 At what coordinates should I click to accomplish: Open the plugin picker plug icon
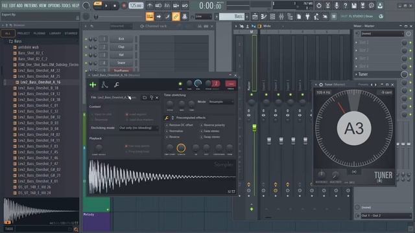coord(307,17)
